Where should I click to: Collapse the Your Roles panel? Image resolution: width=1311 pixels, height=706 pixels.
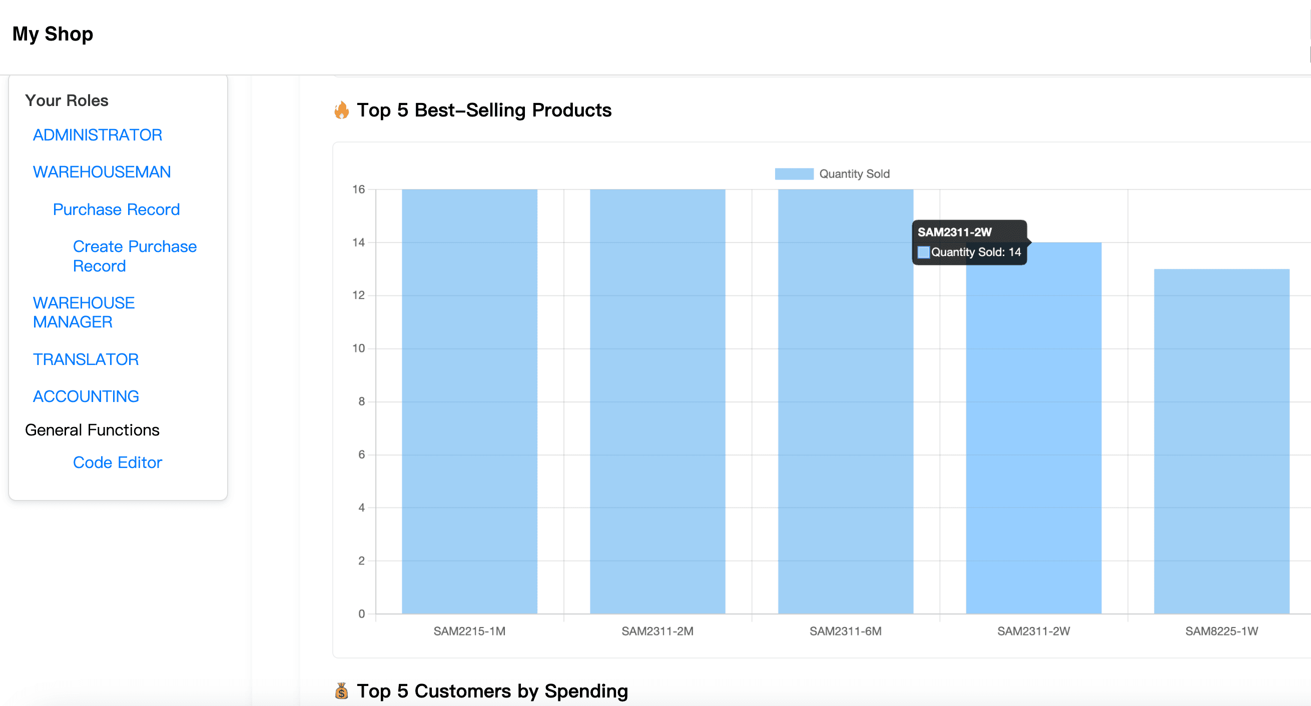pos(67,99)
